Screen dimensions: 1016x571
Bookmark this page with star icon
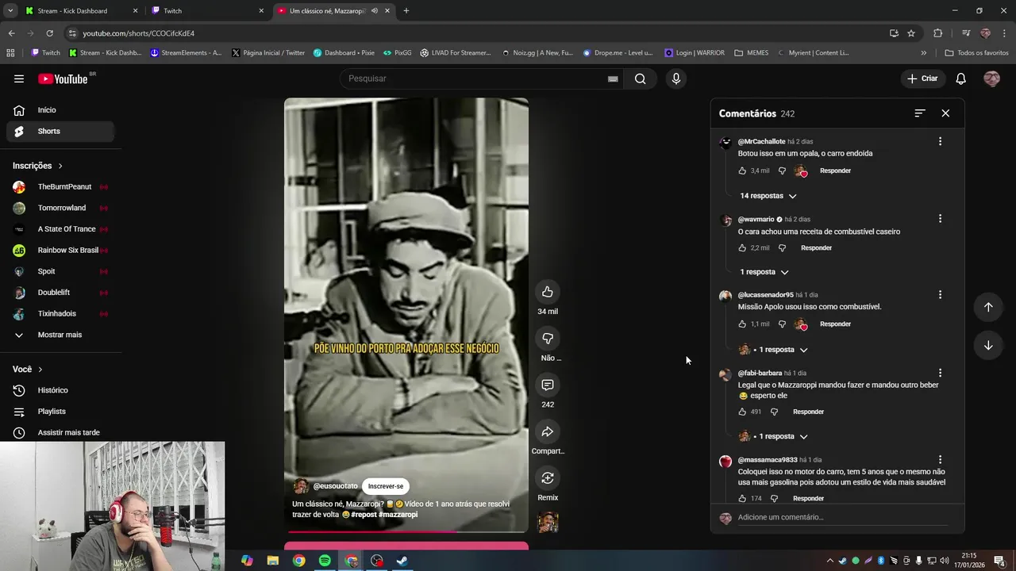(x=911, y=33)
